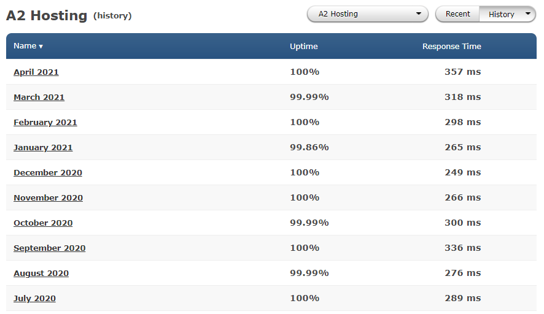Click the A2 Hosting dropdown arrow icon
This screenshot has height=314, width=544.
tap(418, 14)
